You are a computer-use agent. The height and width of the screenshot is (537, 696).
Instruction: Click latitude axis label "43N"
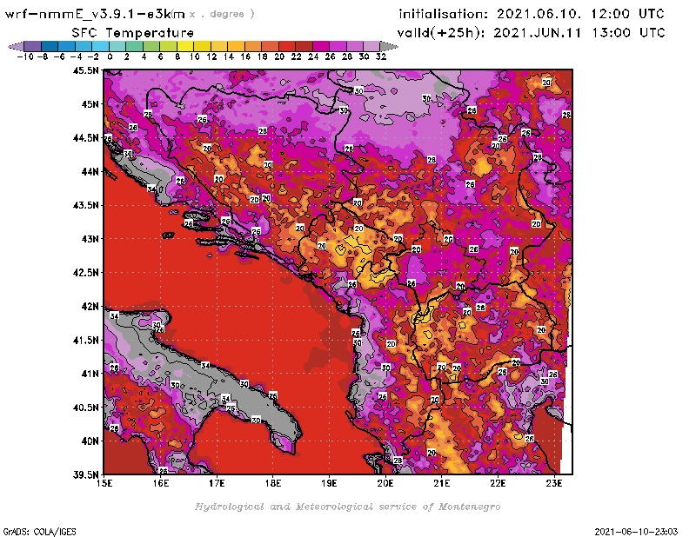(90, 239)
